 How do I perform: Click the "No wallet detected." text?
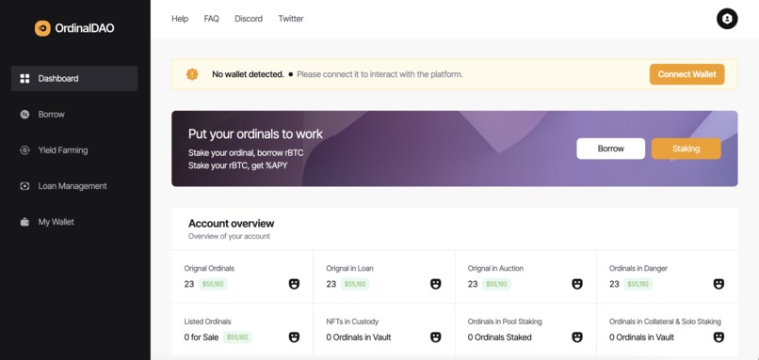click(x=248, y=74)
